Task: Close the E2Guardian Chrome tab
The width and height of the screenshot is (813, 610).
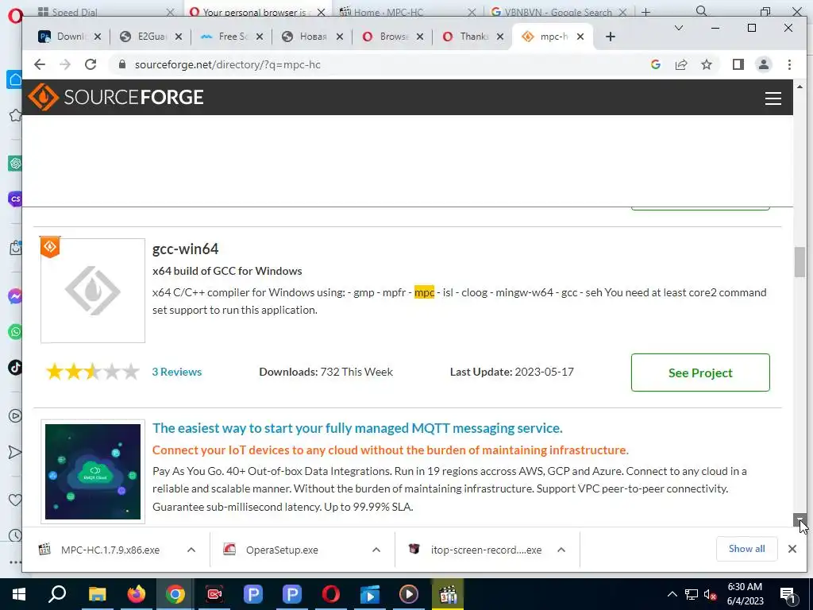Action: pyautogui.click(x=179, y=37)
